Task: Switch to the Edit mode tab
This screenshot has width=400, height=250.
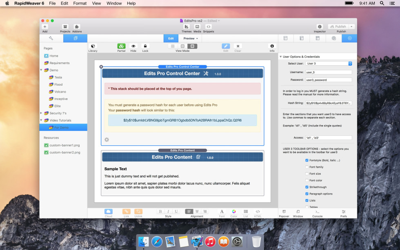Action: coord(171,38)
